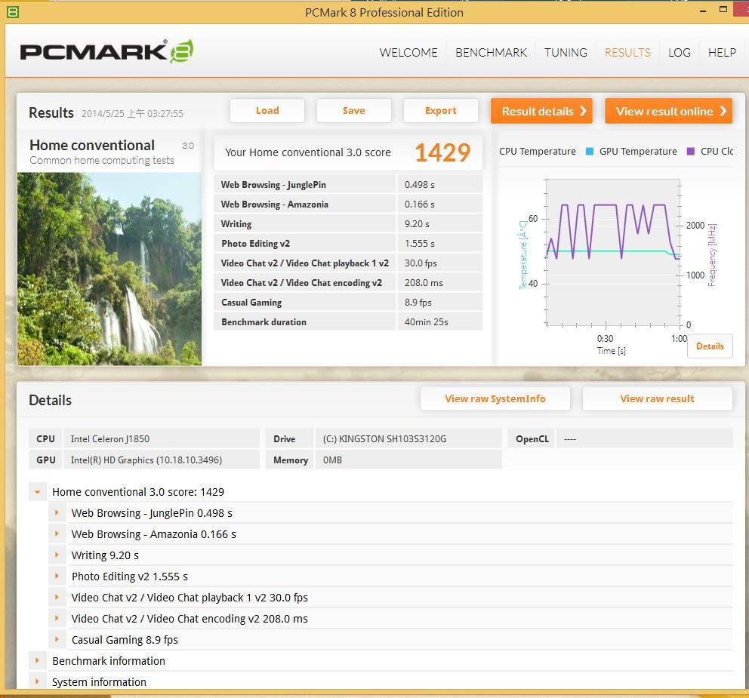Expand Photo Editing v2 1.555 s
This screenshot has height=698, width=749.
click(57, 576)
